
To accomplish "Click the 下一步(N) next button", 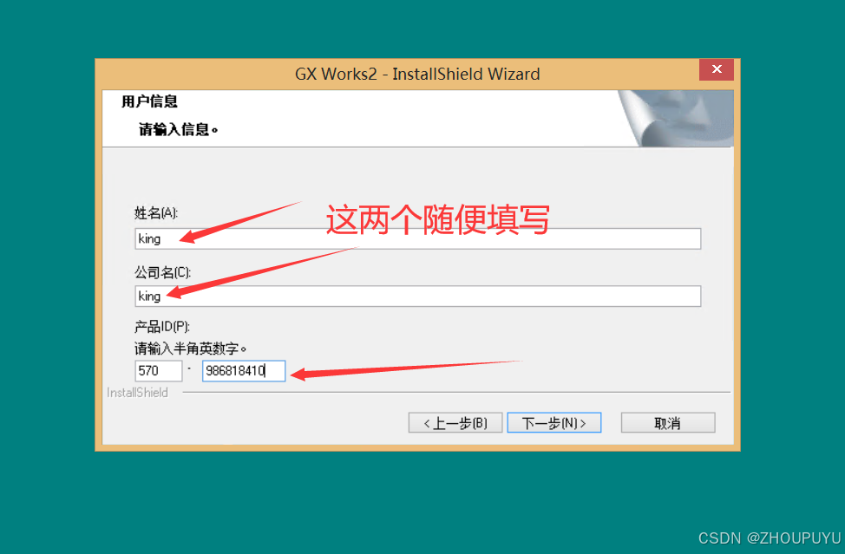I will (x=554, y=422).
